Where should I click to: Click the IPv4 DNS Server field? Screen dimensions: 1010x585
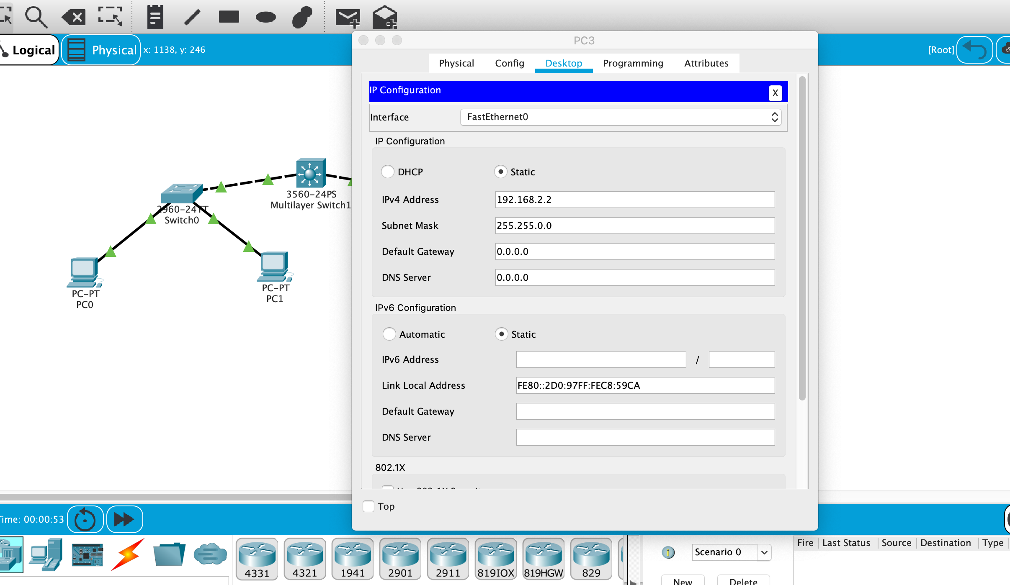tap(635, 277)
